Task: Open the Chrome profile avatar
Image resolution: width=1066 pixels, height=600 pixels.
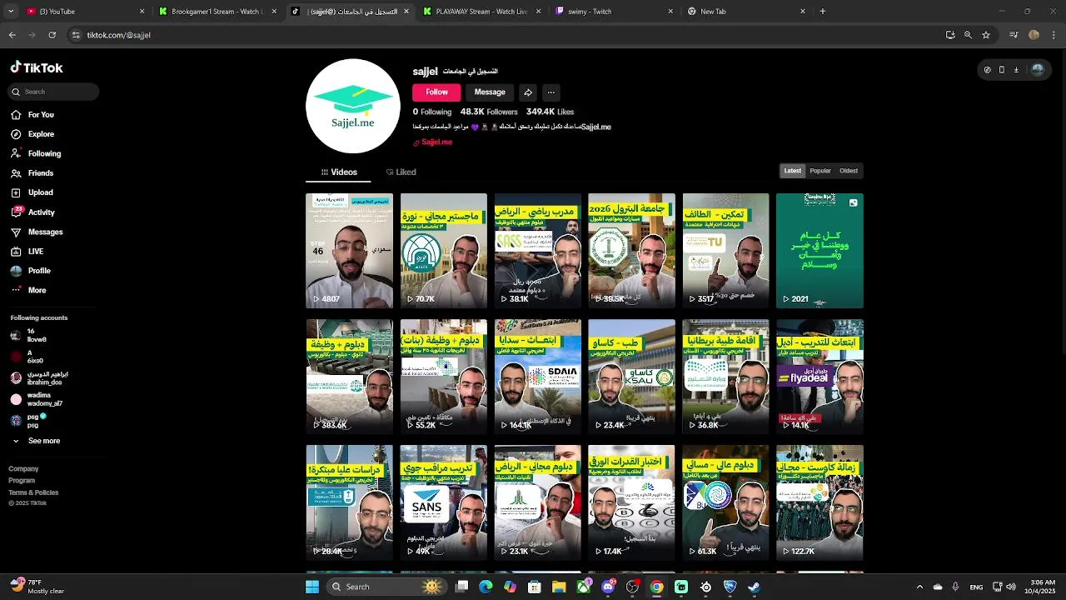Action: tap(1034, 35)
